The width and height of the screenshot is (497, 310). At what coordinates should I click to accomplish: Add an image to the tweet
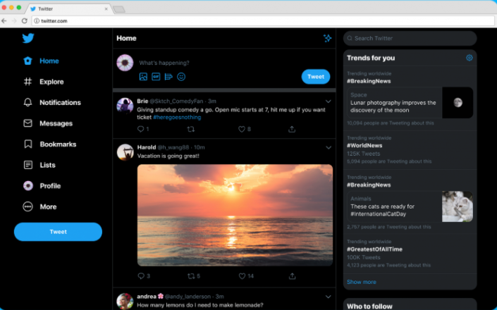pos(143,76)
